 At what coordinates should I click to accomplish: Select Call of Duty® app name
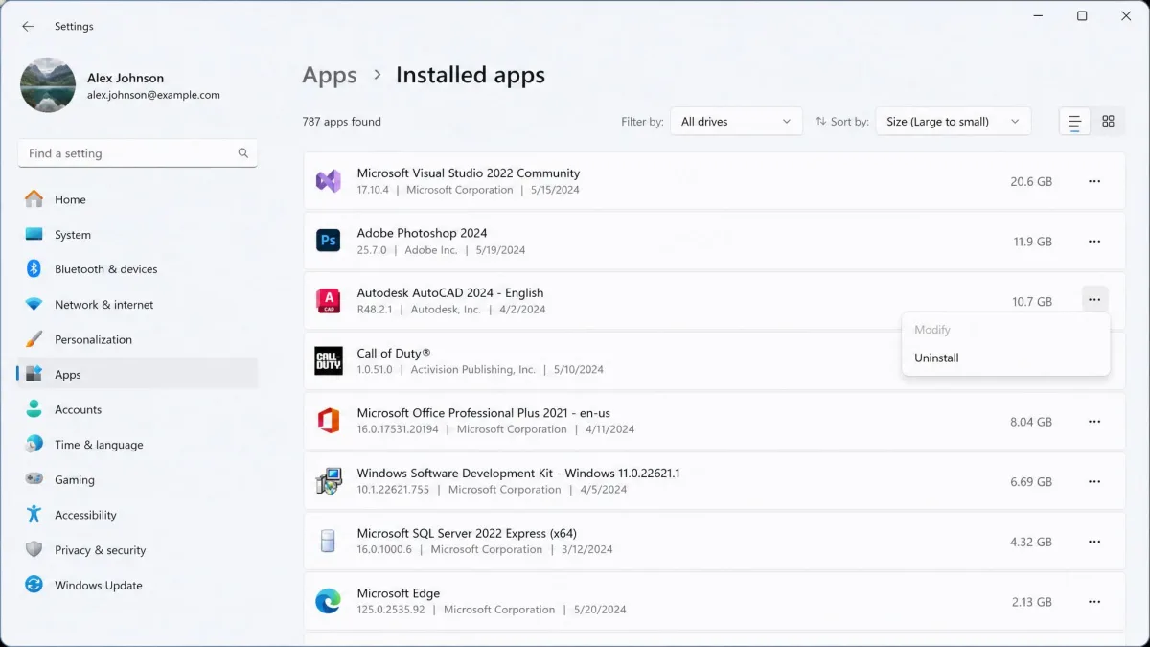(394, 353)
